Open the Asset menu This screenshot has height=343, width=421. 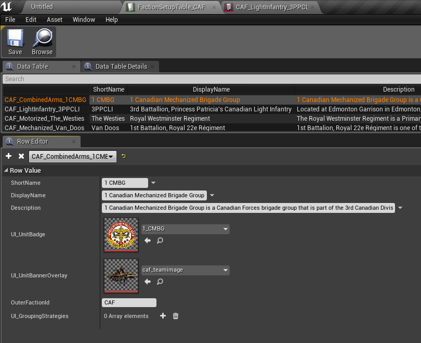point(55,20)
